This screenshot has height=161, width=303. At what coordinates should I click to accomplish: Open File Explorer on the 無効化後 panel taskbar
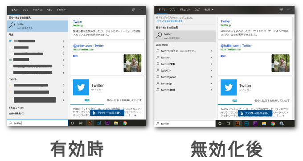(264, 124)
